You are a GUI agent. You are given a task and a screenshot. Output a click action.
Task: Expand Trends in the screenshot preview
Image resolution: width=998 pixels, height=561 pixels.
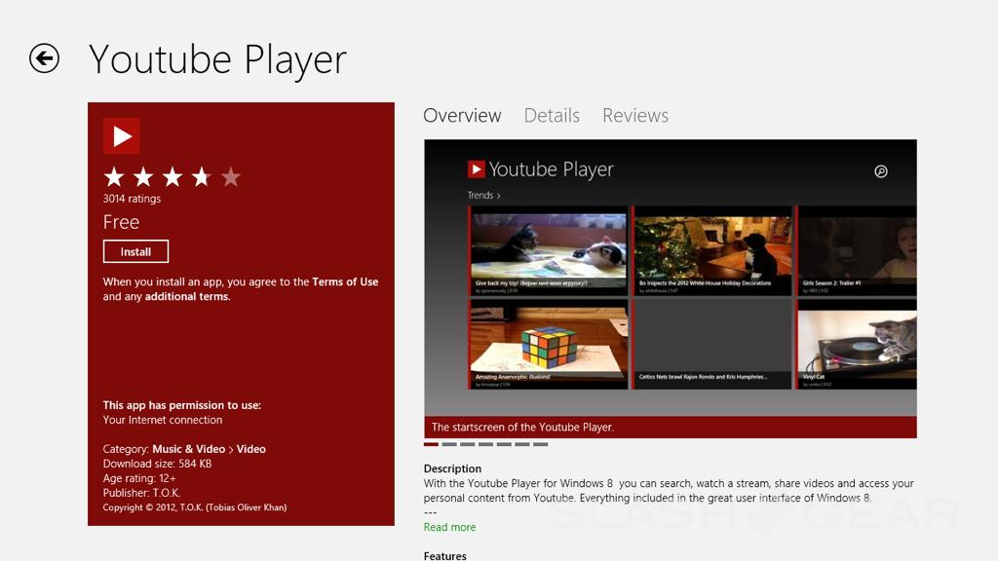[483, 195]
